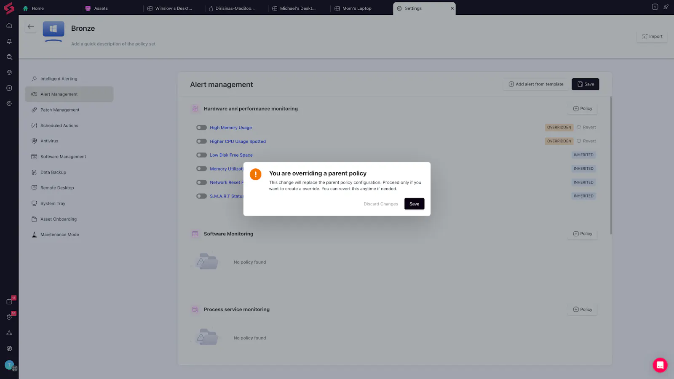Open the Mom's Laptop tab
This screenshot has height=379, width=674.
point(356,8)
